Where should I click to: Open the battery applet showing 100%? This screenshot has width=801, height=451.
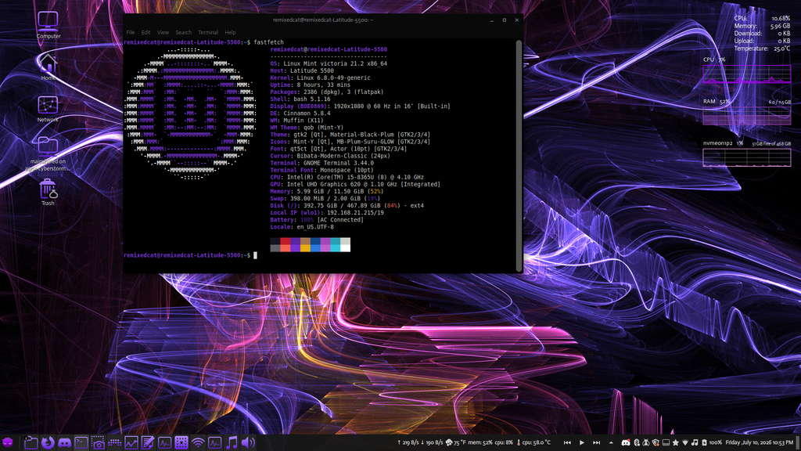tap(712, 442)
